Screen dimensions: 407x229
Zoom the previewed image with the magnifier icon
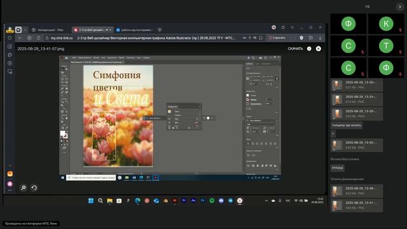[x=24, y=188]
